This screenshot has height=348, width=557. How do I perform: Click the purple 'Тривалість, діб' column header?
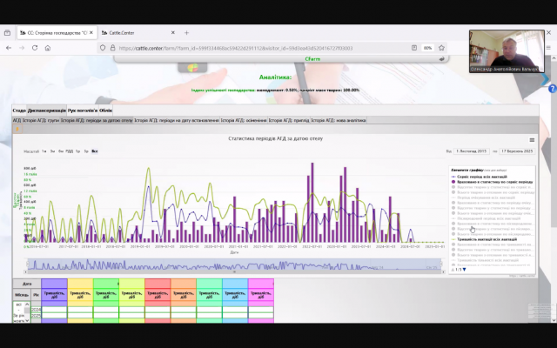[54, 295]
